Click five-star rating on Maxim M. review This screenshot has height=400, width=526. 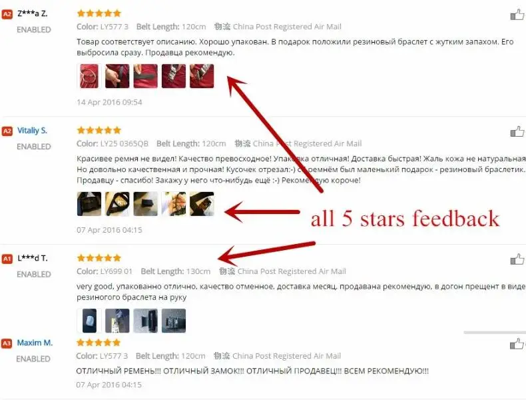tap(99, 343)
